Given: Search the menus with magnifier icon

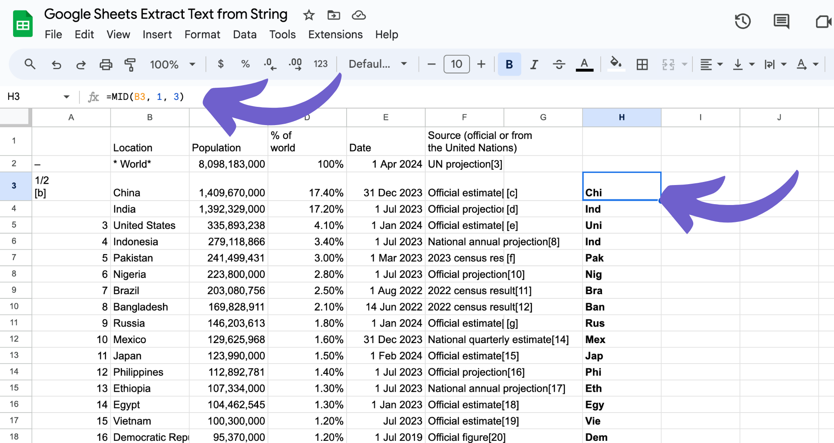Looking at the screenshot, I should click(x=30, y=65).
